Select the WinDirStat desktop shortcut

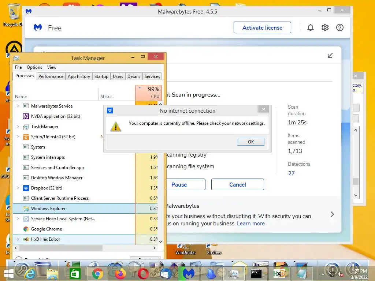click(185, 250)
